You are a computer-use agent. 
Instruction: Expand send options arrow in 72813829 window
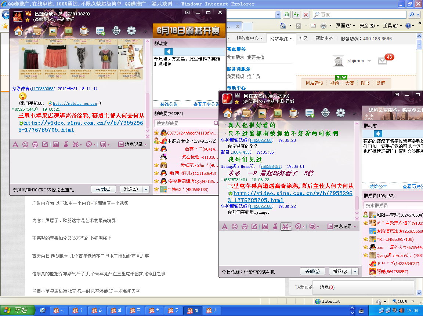pyautogui.click(x=146, y=190)
